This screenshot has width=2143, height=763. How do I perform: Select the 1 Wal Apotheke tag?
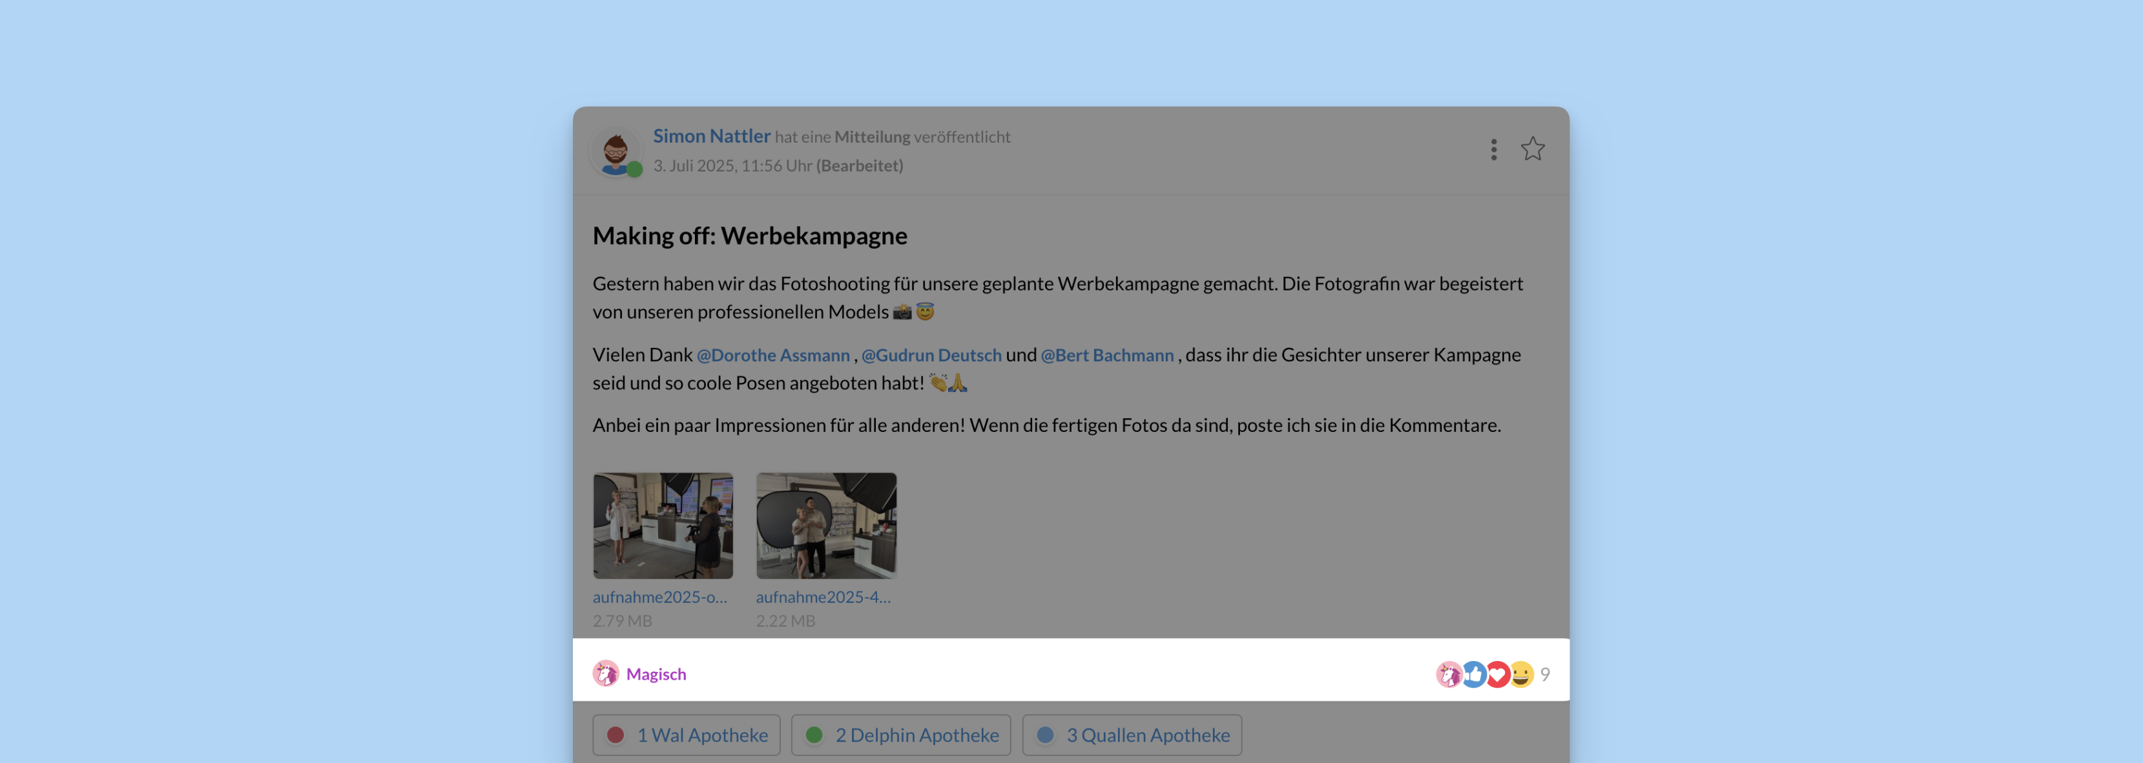687,735
